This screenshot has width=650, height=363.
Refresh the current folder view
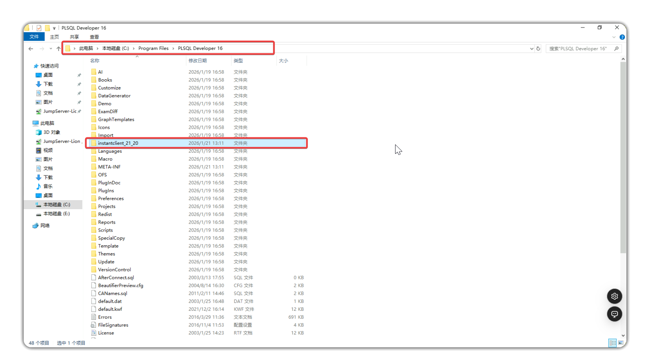coord(538,49)
